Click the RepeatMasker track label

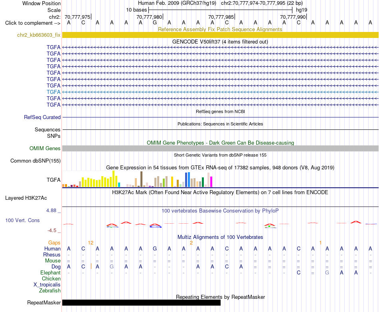point(44,302)
